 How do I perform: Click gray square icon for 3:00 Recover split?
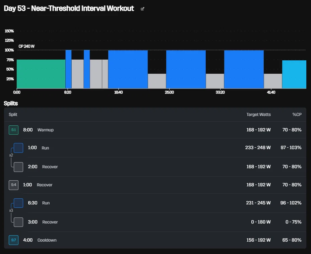[18, 222]
